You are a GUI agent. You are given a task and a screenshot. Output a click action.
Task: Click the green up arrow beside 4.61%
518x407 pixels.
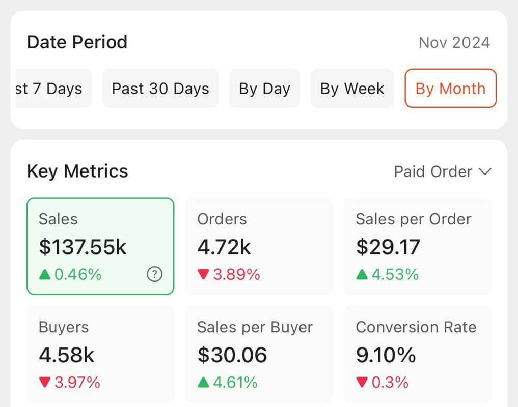coord(203,382)
